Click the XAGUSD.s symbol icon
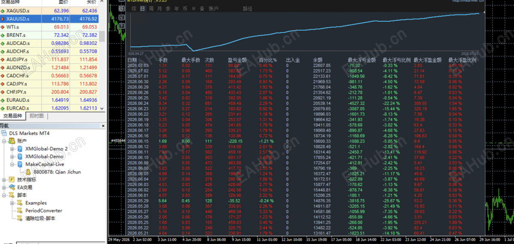Screen dimensions: 514x244 [3, 11]
